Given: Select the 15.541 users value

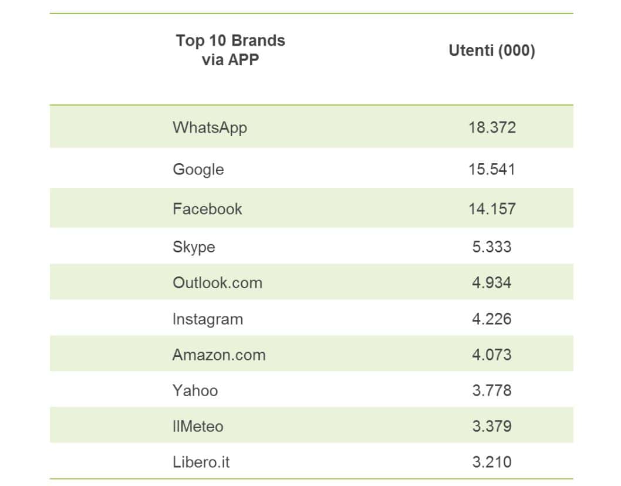Looking at the screenshot, I should pyautogui.click(x=492, y=170).
